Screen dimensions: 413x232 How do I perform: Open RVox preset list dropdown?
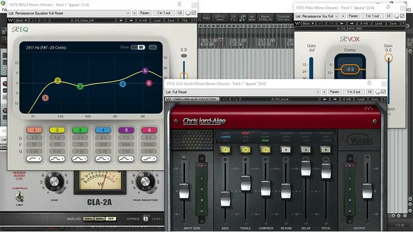pos(317,16)
